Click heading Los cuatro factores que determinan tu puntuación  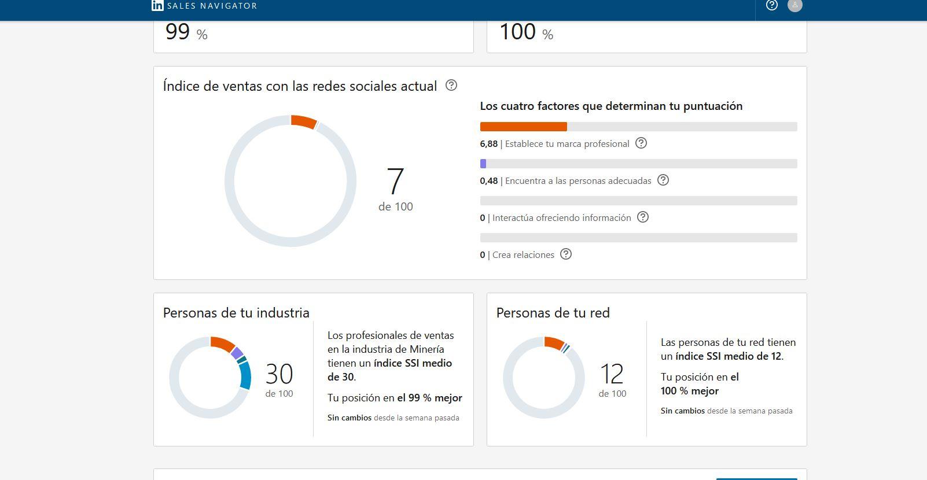pos(611,106)
